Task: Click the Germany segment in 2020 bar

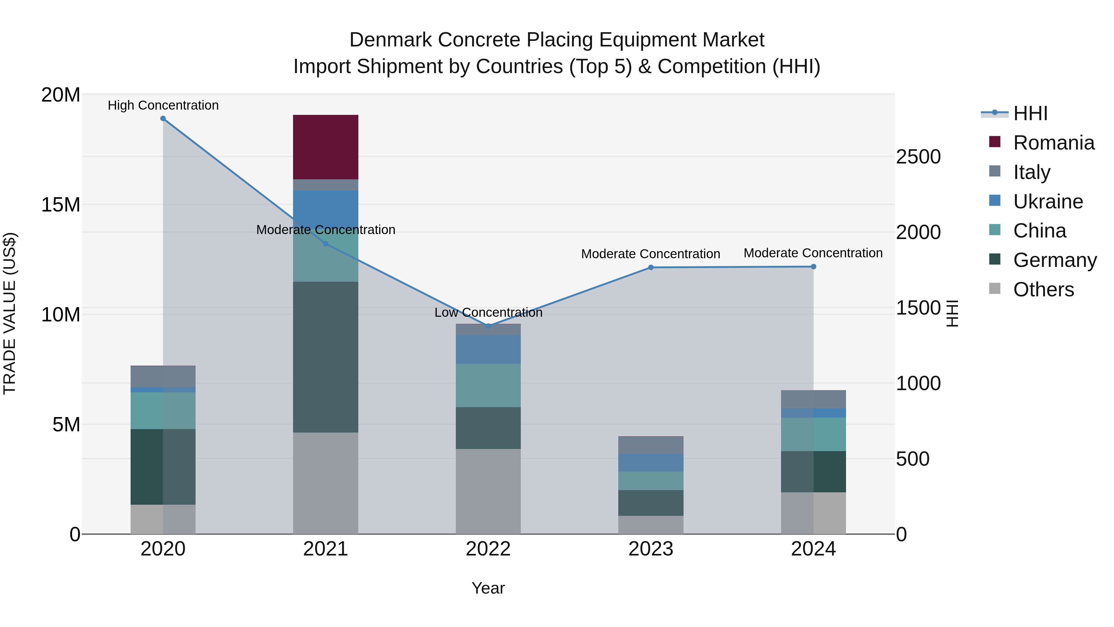Action: pyautogui.click(x=163, y=467)
